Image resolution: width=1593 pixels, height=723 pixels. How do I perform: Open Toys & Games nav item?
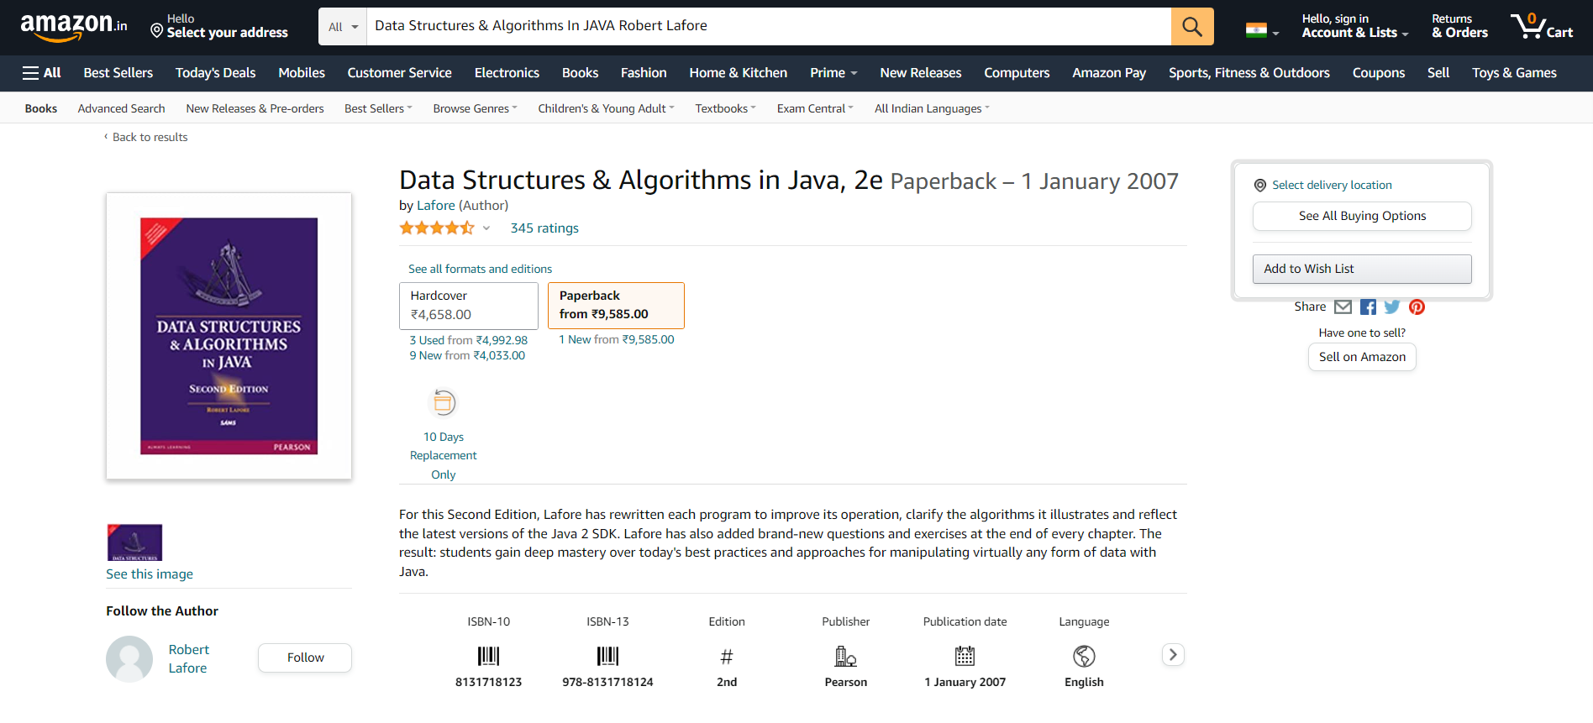tap(1514, 73)
